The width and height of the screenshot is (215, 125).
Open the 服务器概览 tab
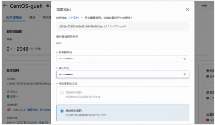(x=14, y=17)
